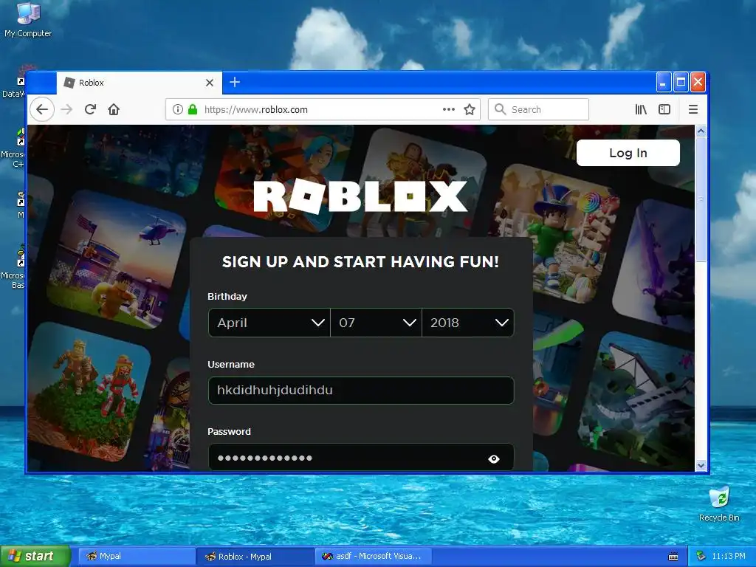Viewport: 756px width, 567px height.
Task: Click the Password input field
Action: coord(361,457)
